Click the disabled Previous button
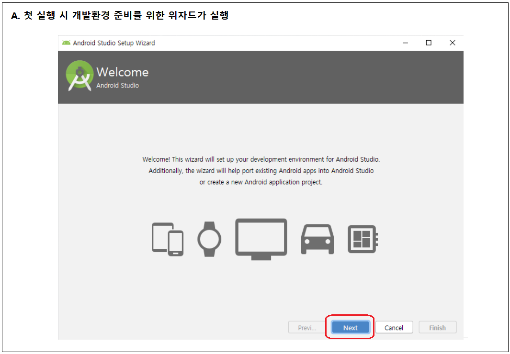The width and height of the screenshot is (510, 354). 307,328
